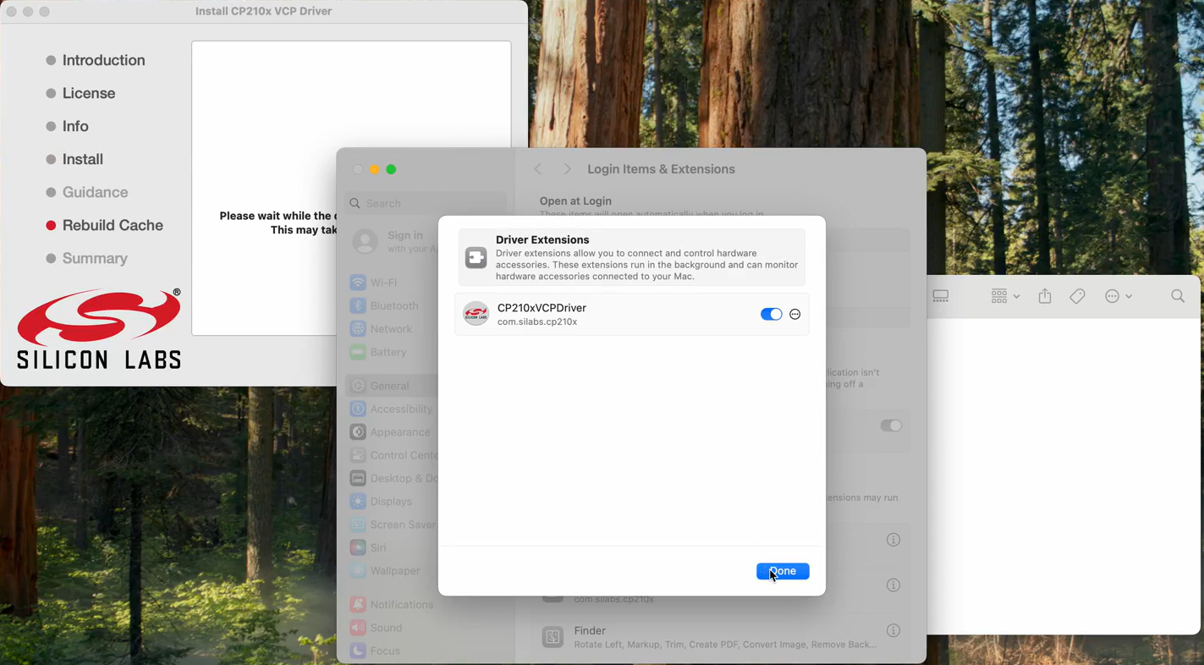Click info button on Finder extensions row
This screenshot has width=1204, height=665.
pyautogui.click(x=893, y=630)
